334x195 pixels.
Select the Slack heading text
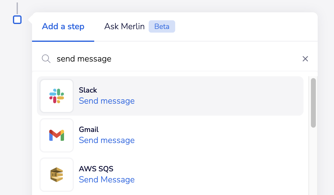(88, 90)
